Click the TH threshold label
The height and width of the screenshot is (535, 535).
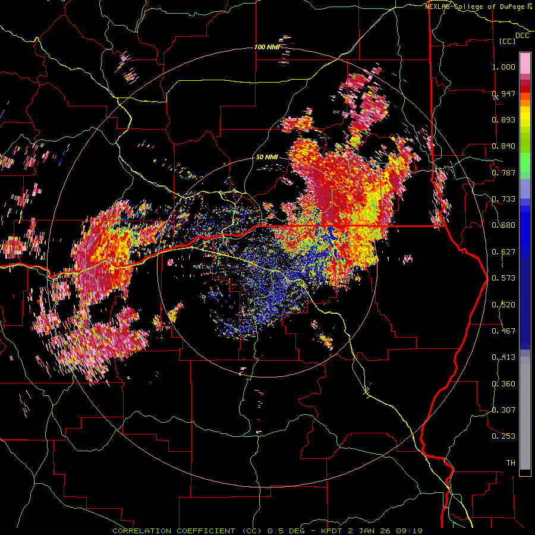(x=511, y=463)
